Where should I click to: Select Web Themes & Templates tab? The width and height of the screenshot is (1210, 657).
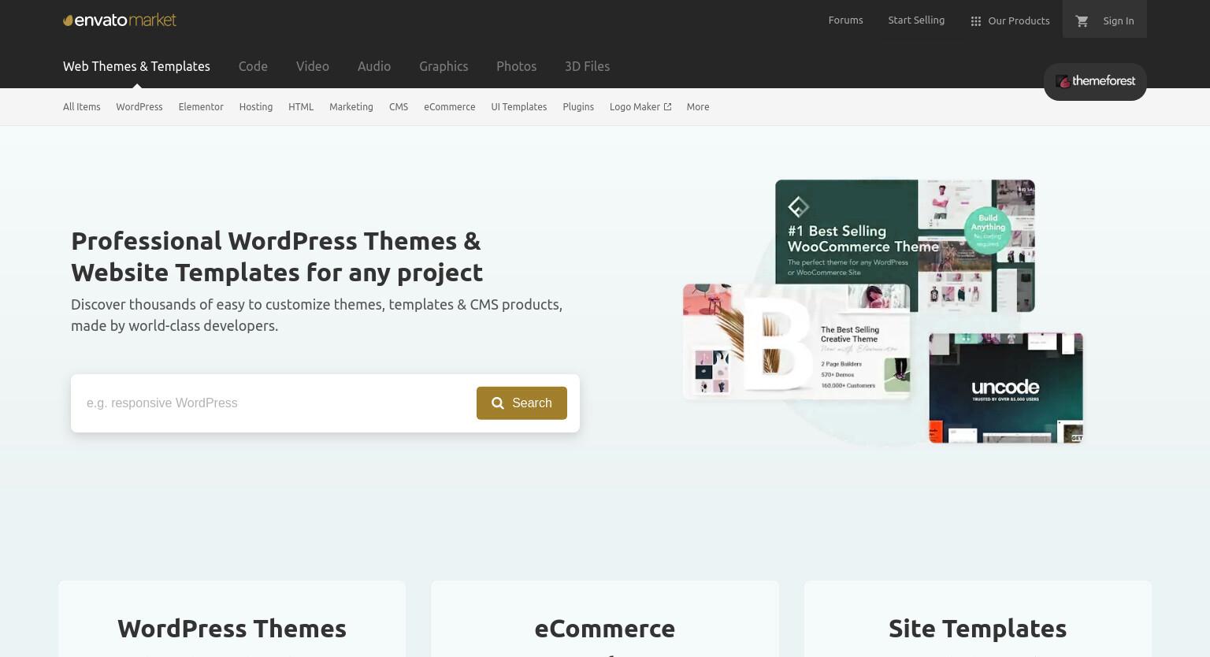point(136,66)
